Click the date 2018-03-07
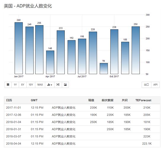Viewport: 165px width, 148px height. 14,136
